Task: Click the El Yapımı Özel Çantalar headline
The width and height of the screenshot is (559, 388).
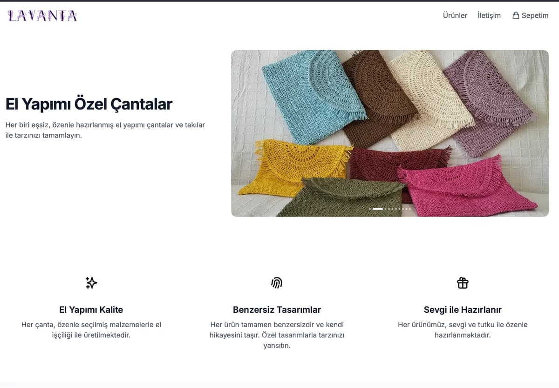Action: (x=89, y=104)
